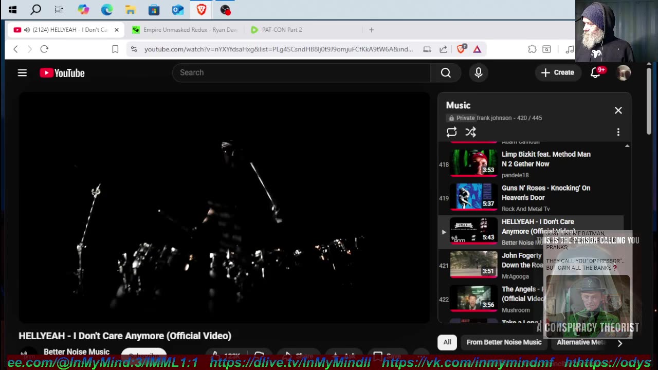
Task: Play Guns N' Roses Knocking' On Heaven's Door
Action: pyautogui.click(x=532, y=198)
